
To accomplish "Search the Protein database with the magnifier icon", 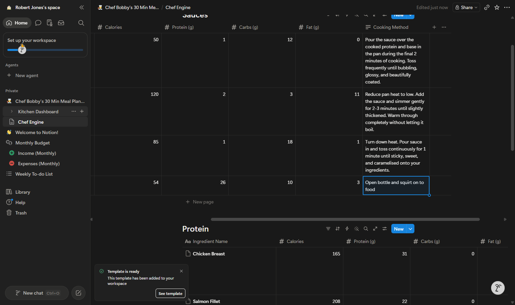I will click(x=366, y=229).
